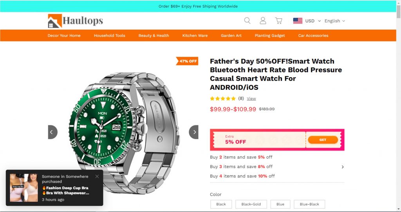
Task: Open the USD currency dropdown
Action: point(313,21)
